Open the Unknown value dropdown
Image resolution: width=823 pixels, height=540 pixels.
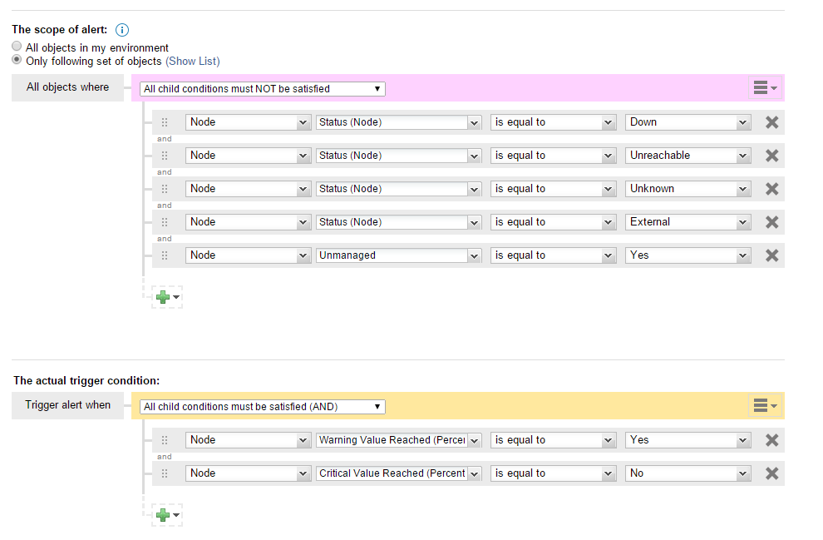[x=687, y=189]
